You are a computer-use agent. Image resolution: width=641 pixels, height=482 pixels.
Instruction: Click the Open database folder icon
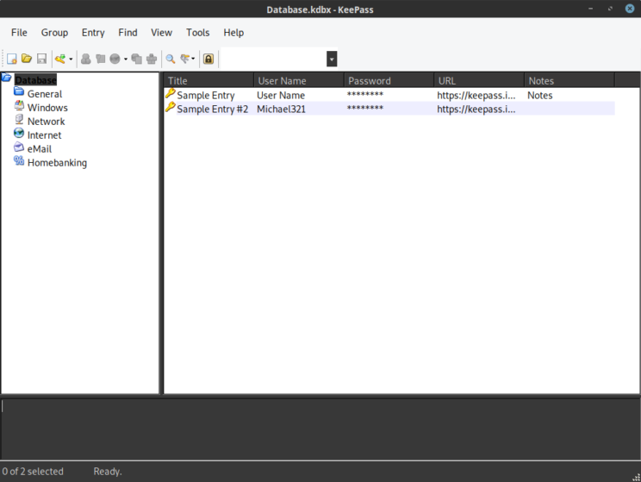click(x=27, y=59)
